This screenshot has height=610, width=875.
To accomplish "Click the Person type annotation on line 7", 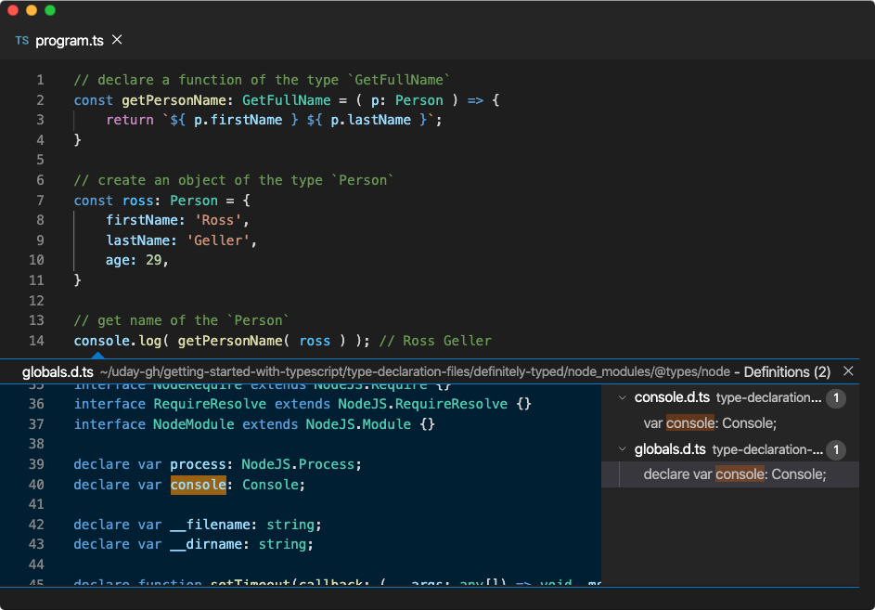I will click(194, 200).
